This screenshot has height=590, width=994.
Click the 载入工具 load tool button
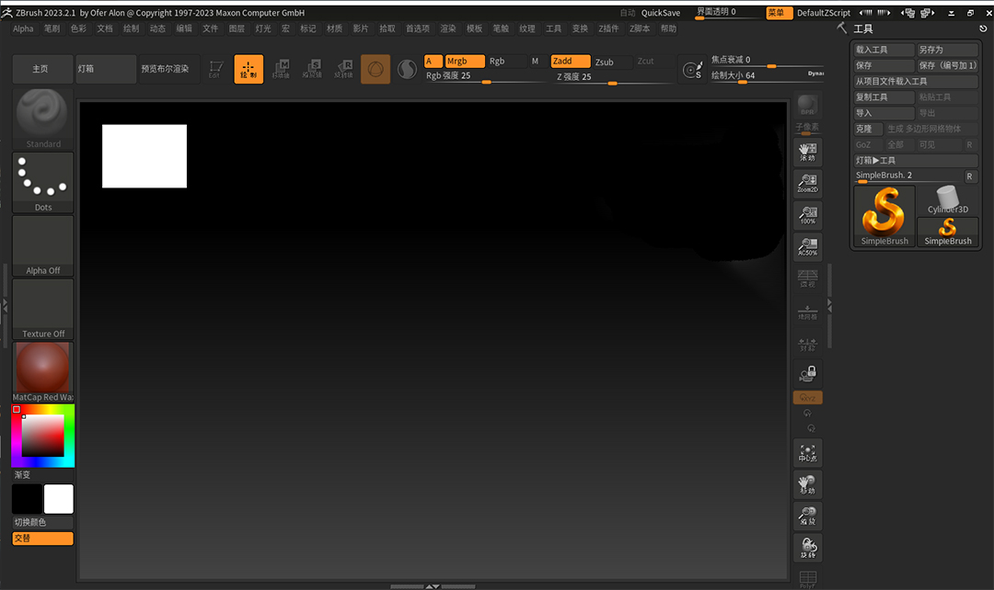pos(884,50)
